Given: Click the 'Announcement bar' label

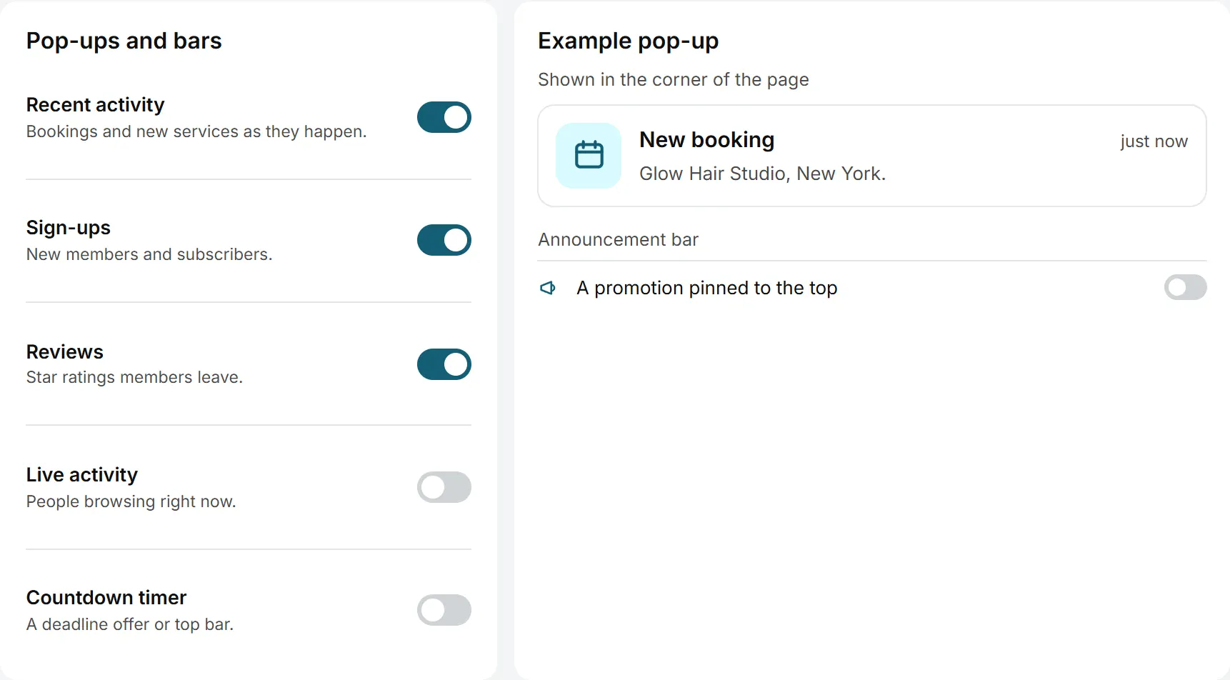Looking at the screenshot, I should click(x=619, y=239).
